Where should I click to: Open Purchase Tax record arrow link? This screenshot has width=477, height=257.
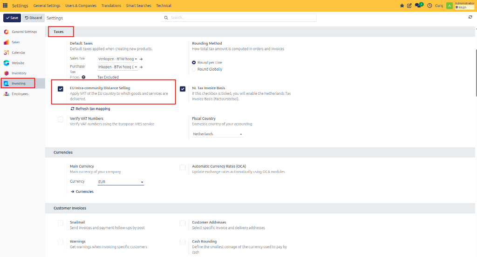[x=141, y=67]
